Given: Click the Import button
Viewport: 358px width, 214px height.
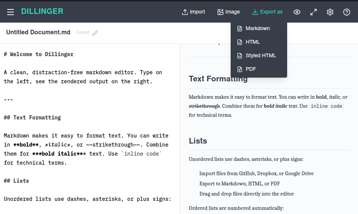Looking at the screenshot, I should (x=193, y=12).
